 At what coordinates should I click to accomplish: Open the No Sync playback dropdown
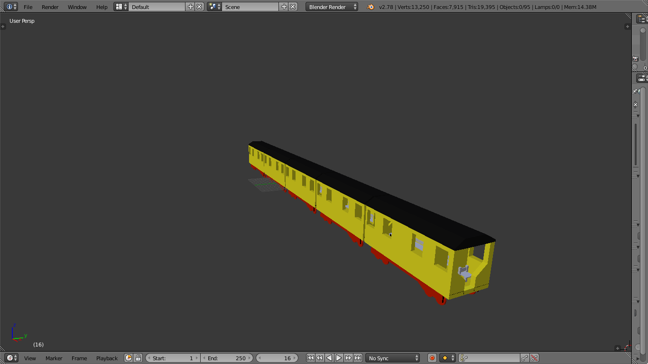coord(392,358)
